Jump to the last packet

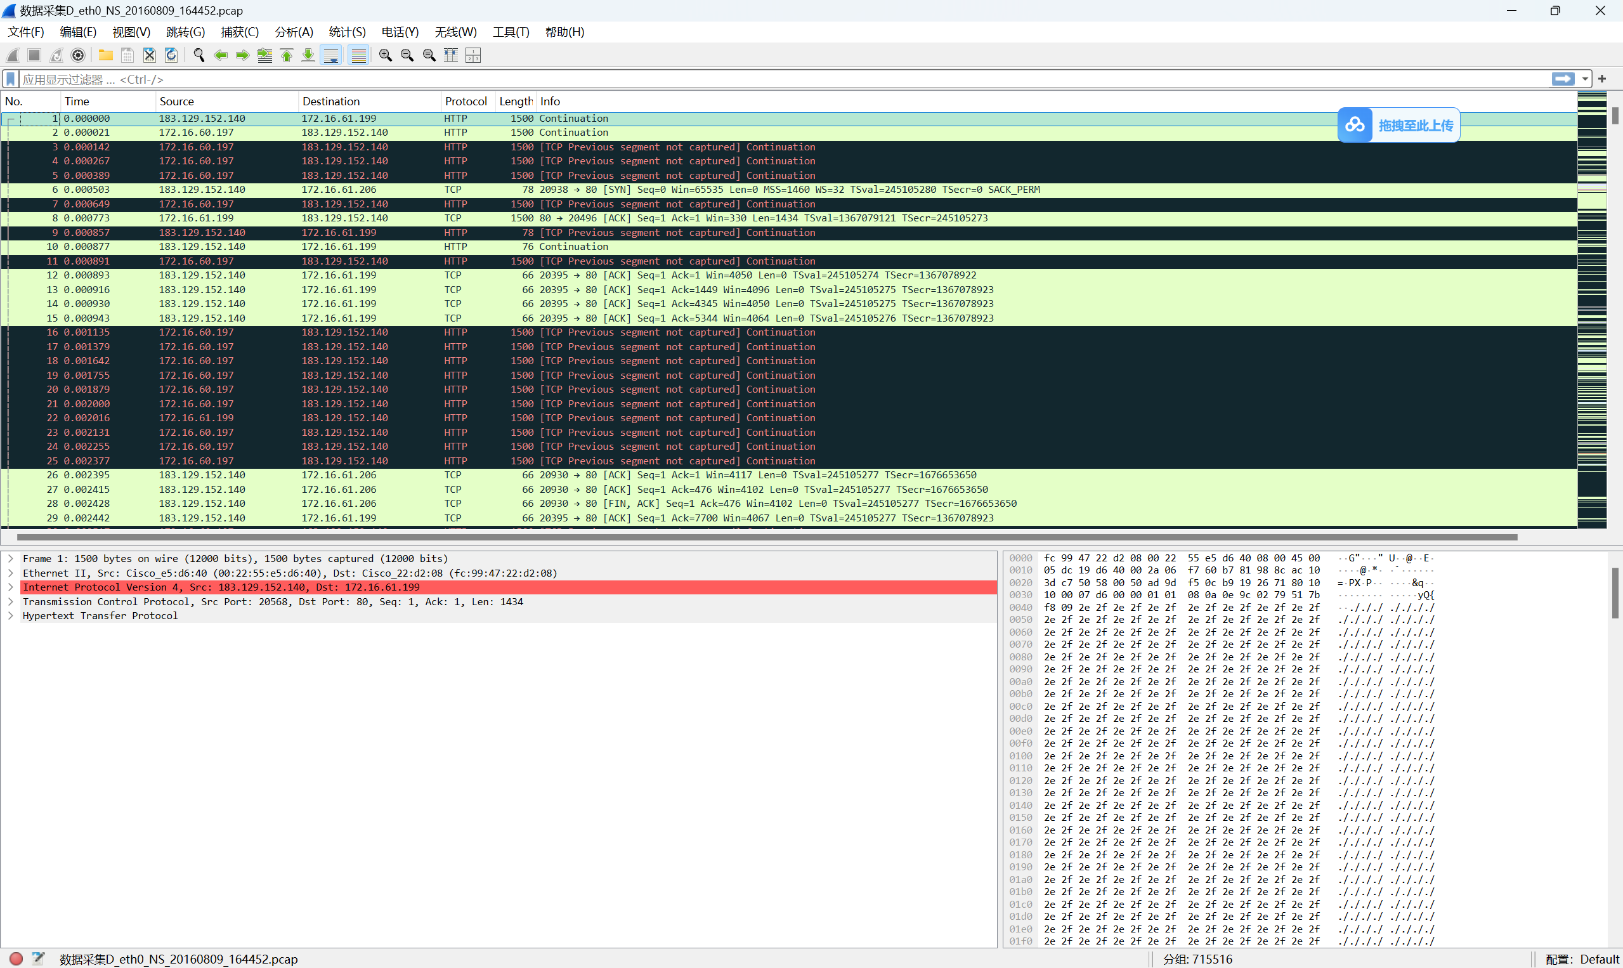pos(308,55)
